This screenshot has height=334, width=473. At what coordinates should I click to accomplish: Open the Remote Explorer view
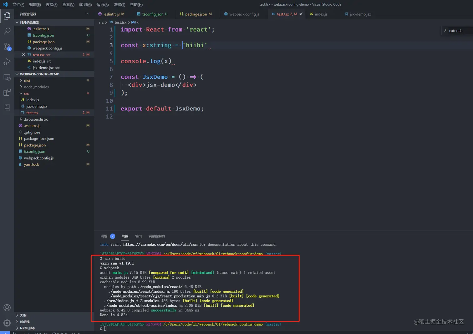click(7, 77)
